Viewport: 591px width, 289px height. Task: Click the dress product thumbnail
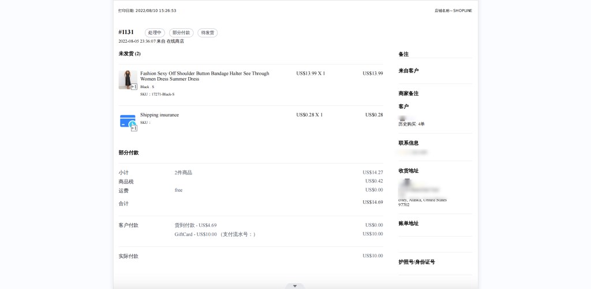(126, 79)
